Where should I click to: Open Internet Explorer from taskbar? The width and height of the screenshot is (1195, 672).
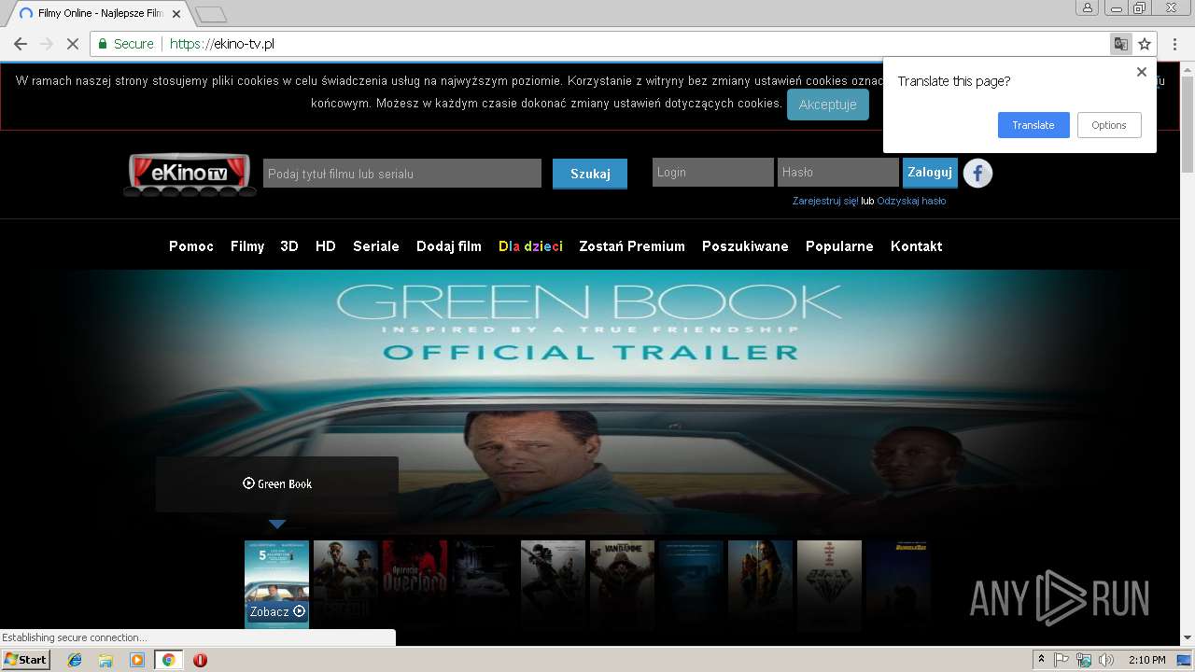click(75, 660)
